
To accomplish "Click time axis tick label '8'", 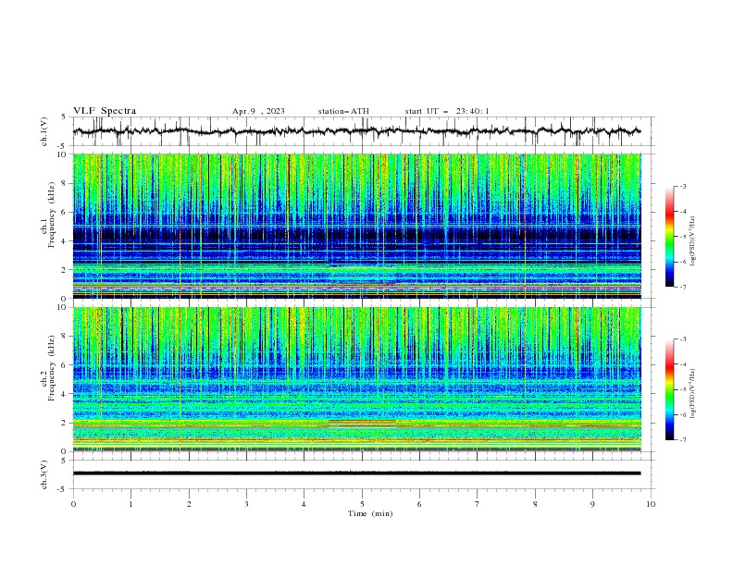I will pyautogui.click(x=535, y=504).
